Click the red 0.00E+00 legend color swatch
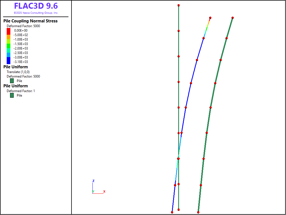The image size is (286, 215). click(8, 31)
